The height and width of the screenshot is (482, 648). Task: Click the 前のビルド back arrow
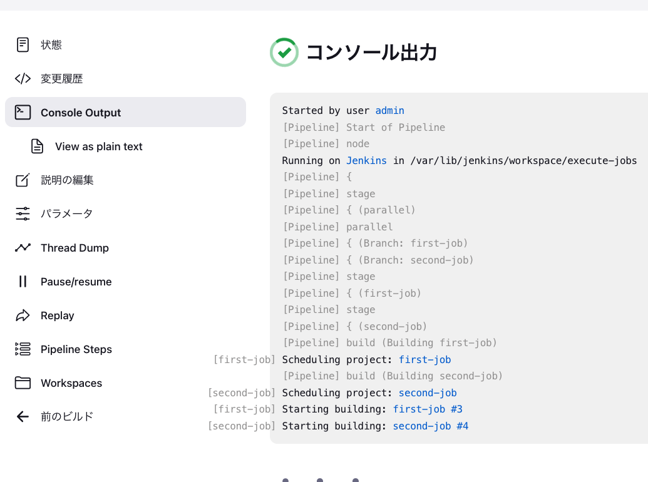(x=23, y=416)
